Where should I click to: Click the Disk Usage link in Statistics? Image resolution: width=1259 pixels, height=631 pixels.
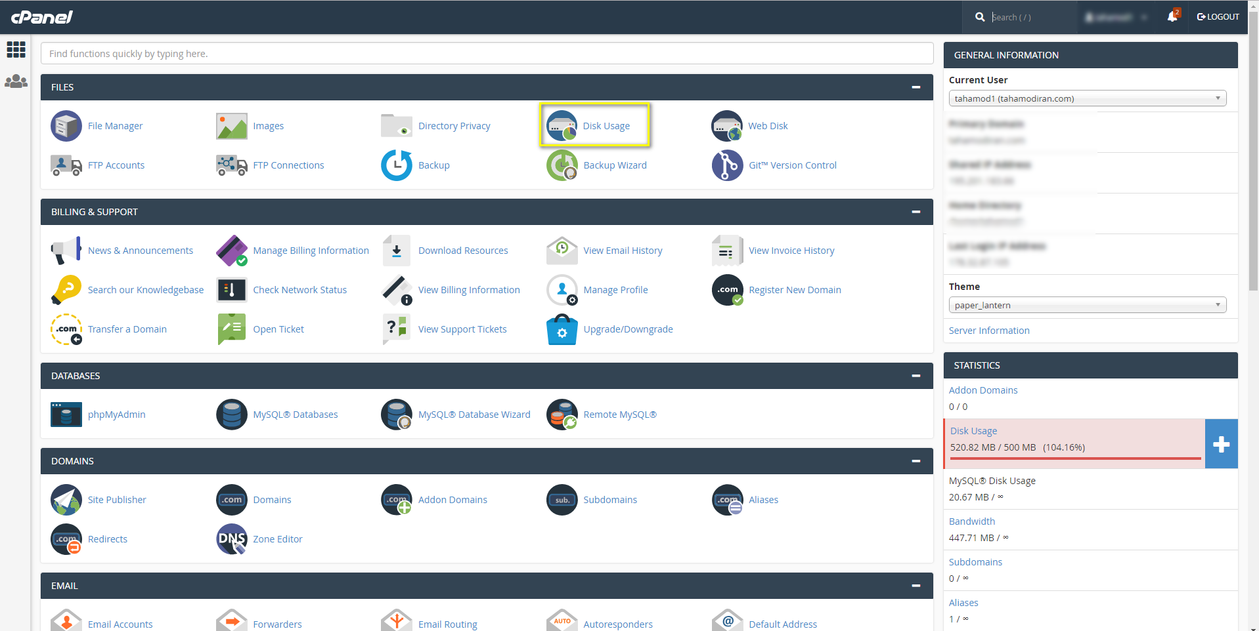pos(973,431)
